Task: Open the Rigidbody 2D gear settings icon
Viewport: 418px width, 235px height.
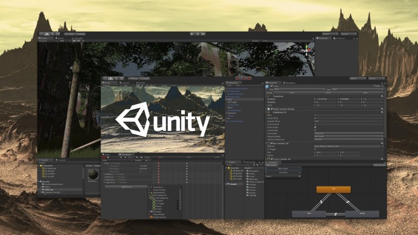Action: 382,113
